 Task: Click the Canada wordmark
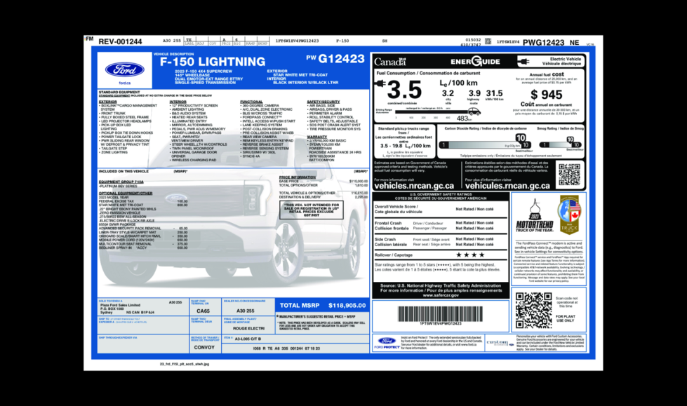[390, 62]
